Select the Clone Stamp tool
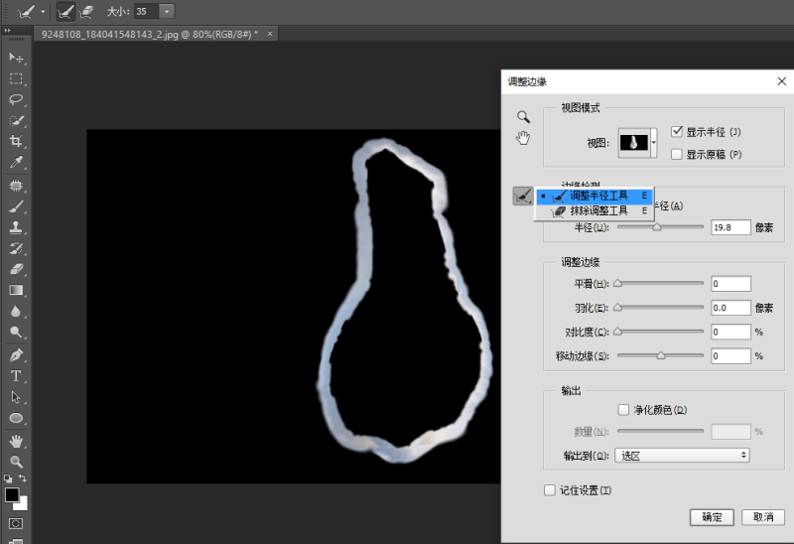This screenshot has width=794, height=544. (x=16, y=227)
